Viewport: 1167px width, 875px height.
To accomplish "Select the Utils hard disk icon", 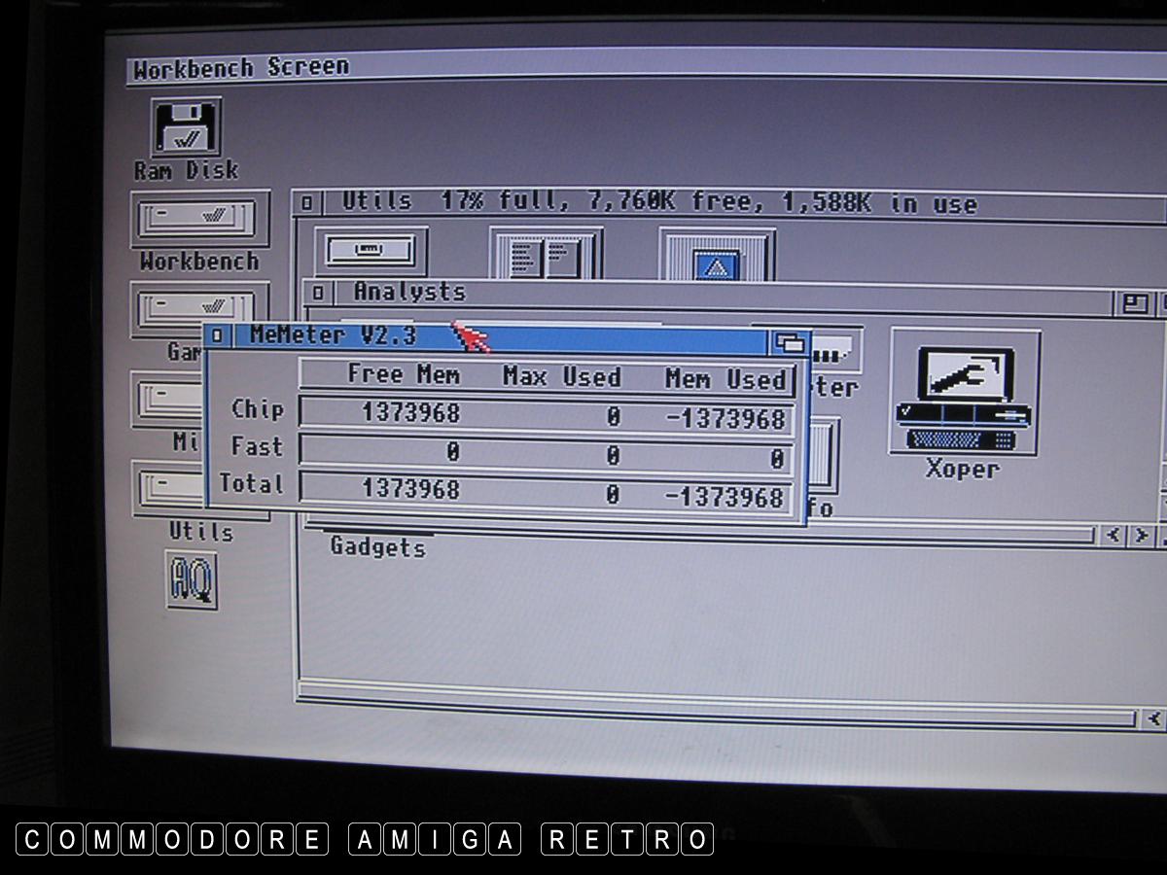I will coord(200,487).
